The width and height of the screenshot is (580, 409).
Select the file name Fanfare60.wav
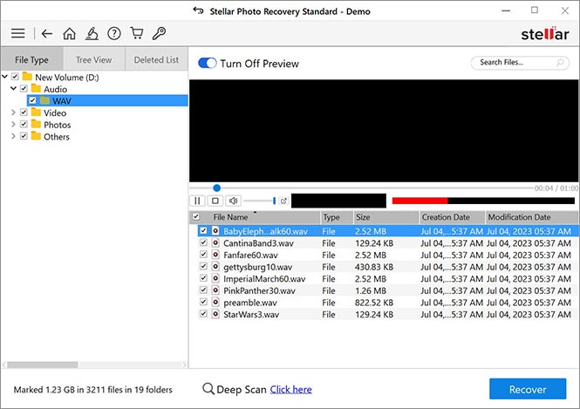(x=250, y=255)
